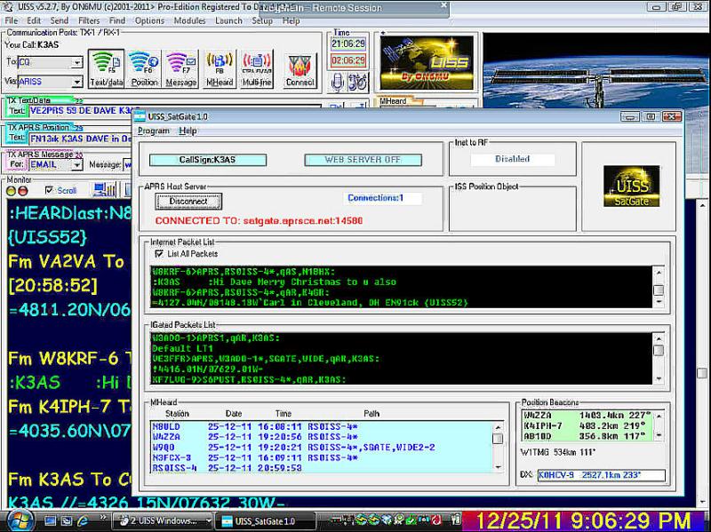Open the SatGate Program menu

pos(153,131)
